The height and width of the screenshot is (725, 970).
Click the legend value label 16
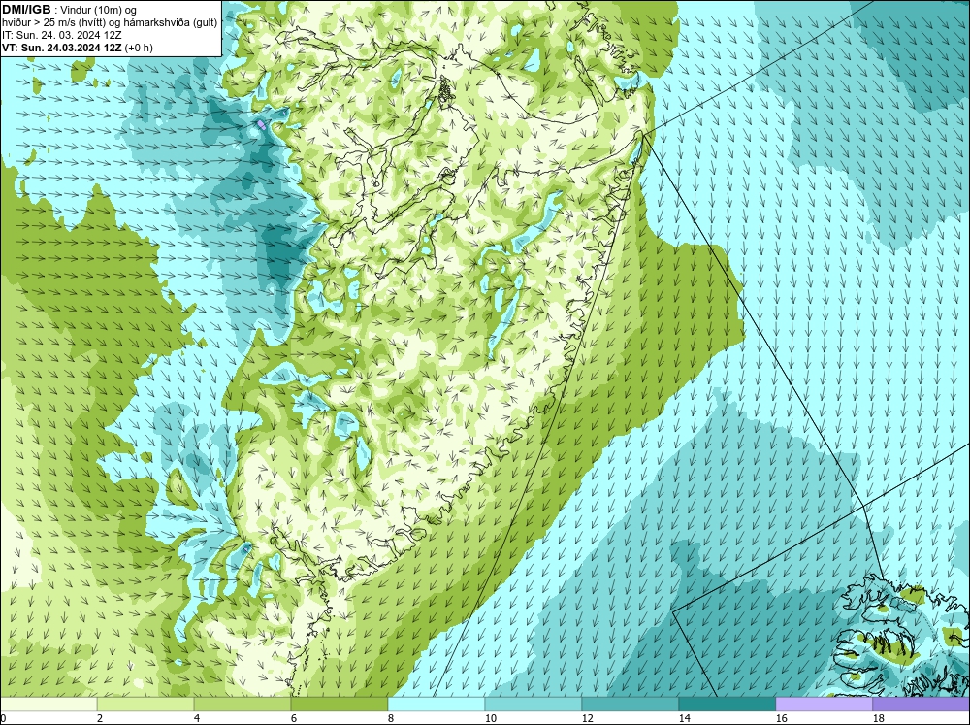(781, 718)
